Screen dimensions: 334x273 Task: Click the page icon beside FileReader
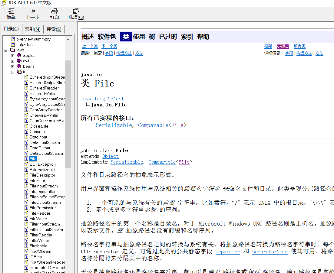coord(26,213)
